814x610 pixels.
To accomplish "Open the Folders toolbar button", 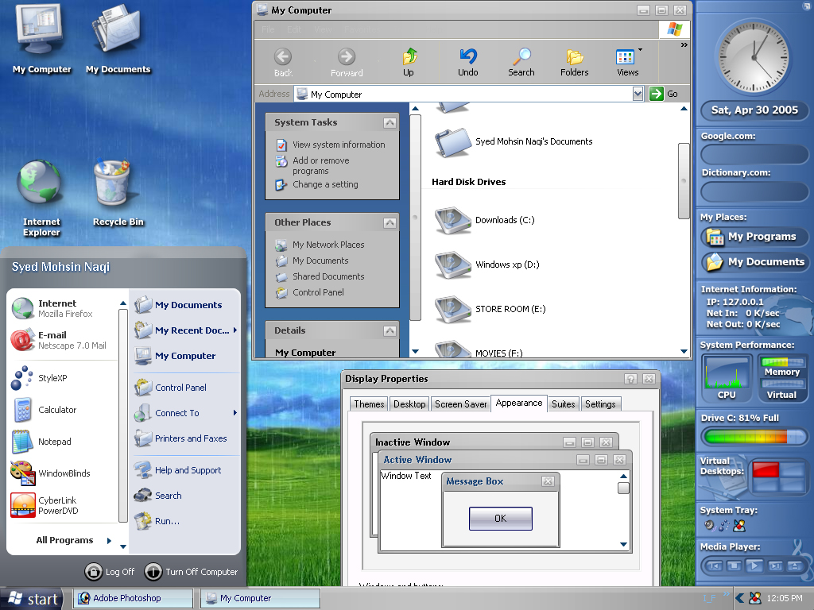I will point(574,58).
